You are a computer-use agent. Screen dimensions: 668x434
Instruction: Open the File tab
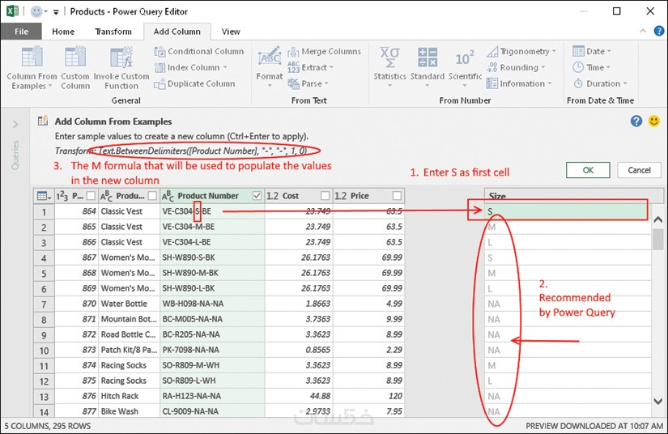click(21, 32)
